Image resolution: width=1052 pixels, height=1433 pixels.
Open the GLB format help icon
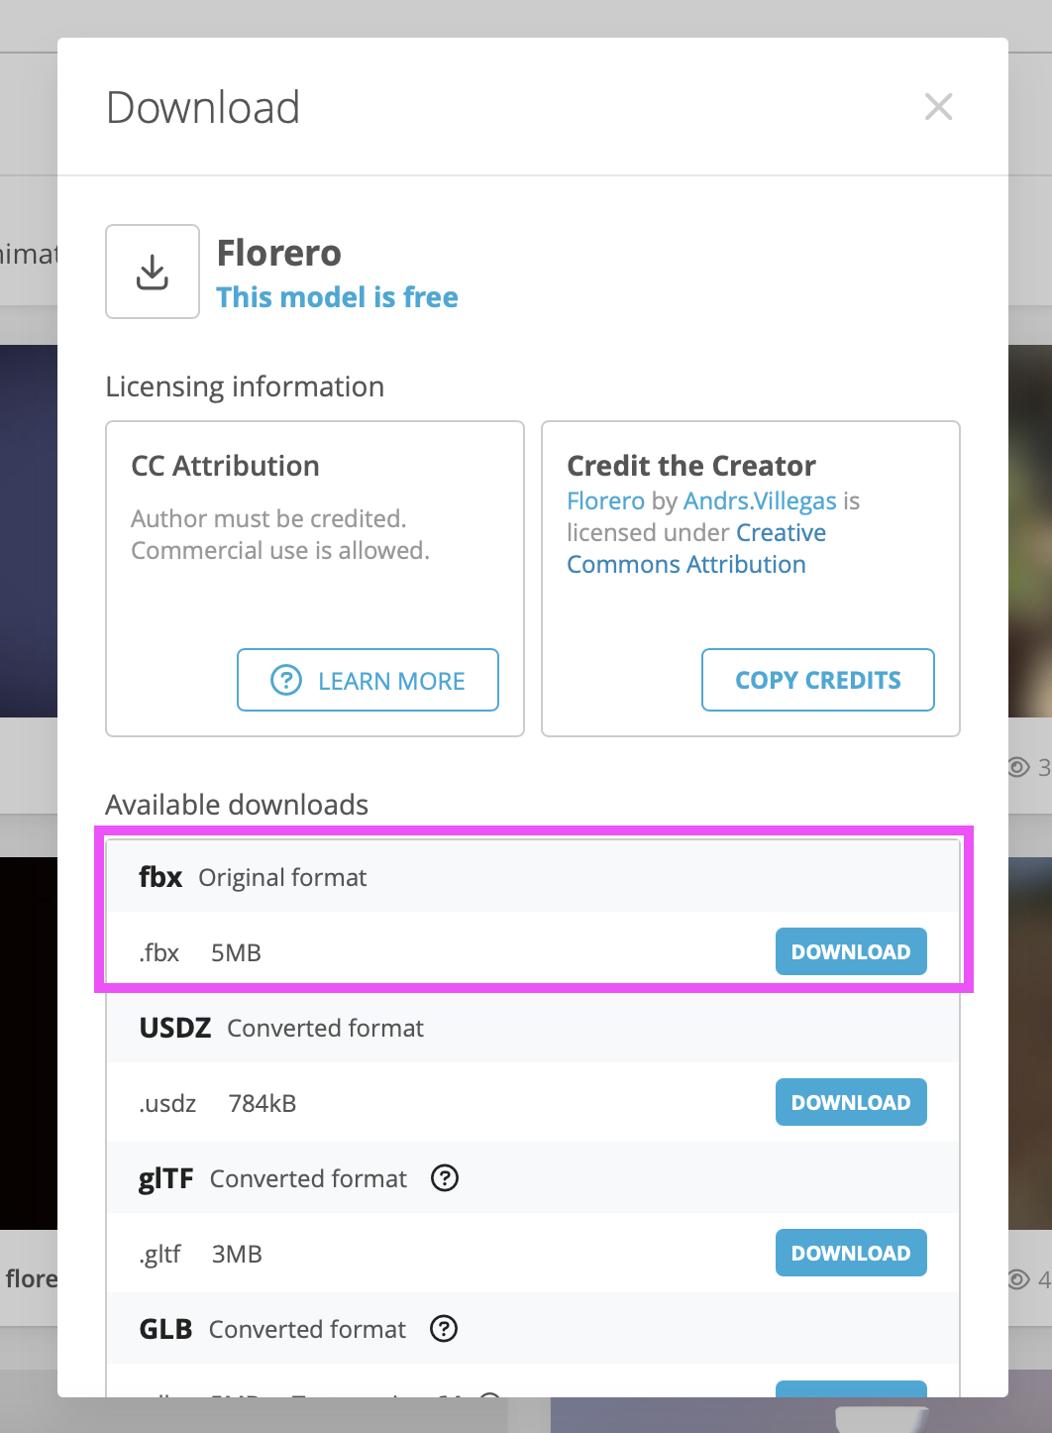click(x=444, y=1329)
